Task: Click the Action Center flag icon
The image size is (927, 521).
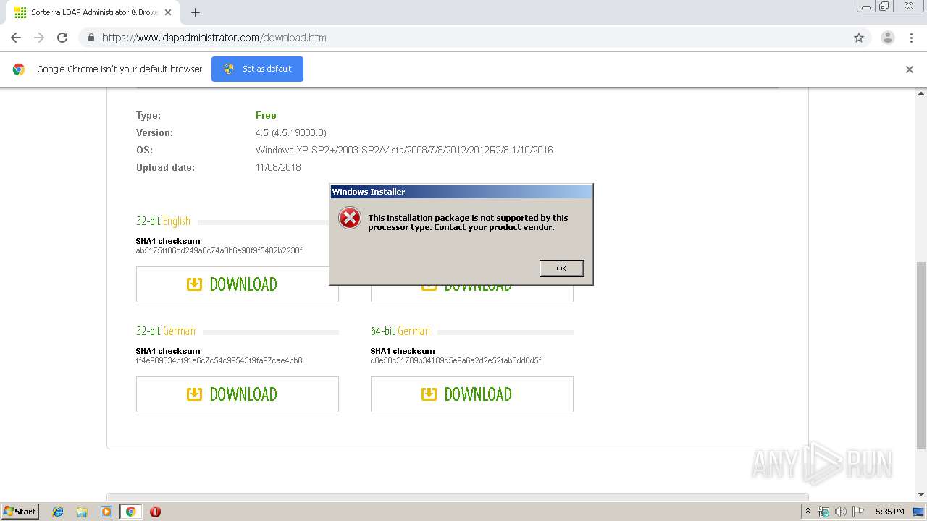Action: pos(858,512)
